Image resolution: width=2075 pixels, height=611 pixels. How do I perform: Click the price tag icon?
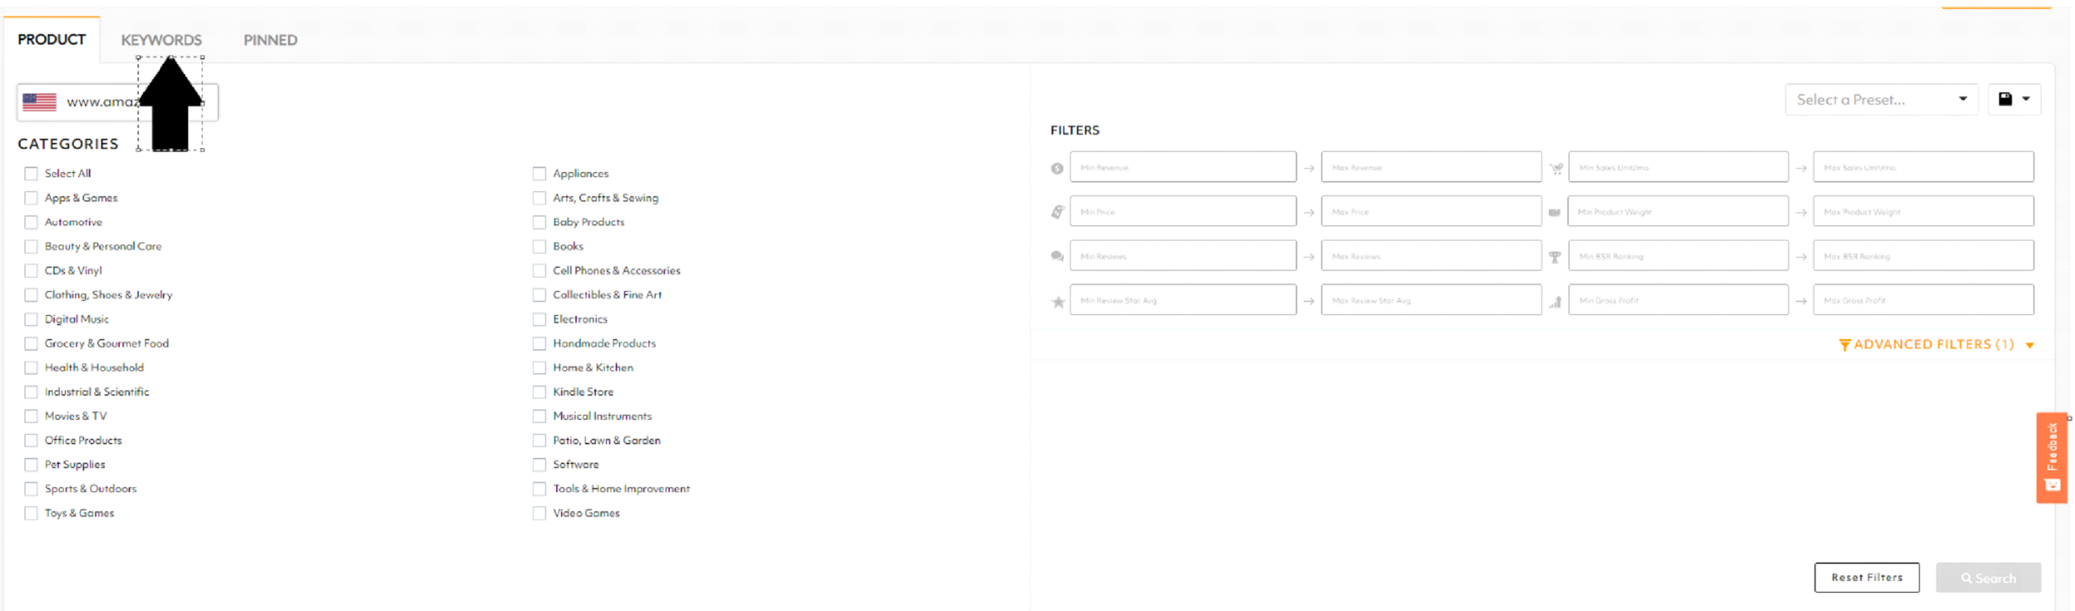point(1058,212)
